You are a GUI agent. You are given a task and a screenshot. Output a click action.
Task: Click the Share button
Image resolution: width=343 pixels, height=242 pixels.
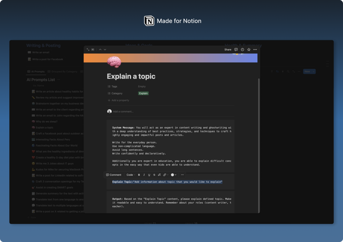pos(228,50)
